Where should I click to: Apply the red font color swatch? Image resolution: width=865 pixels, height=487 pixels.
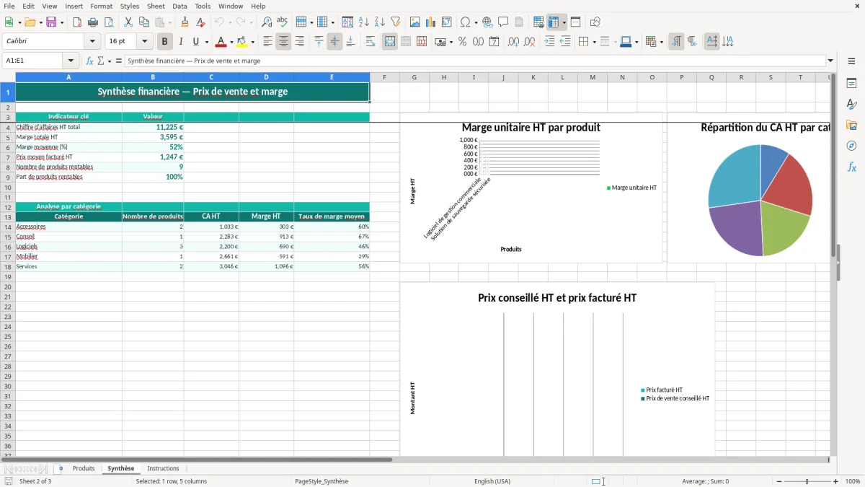point(221,42)
